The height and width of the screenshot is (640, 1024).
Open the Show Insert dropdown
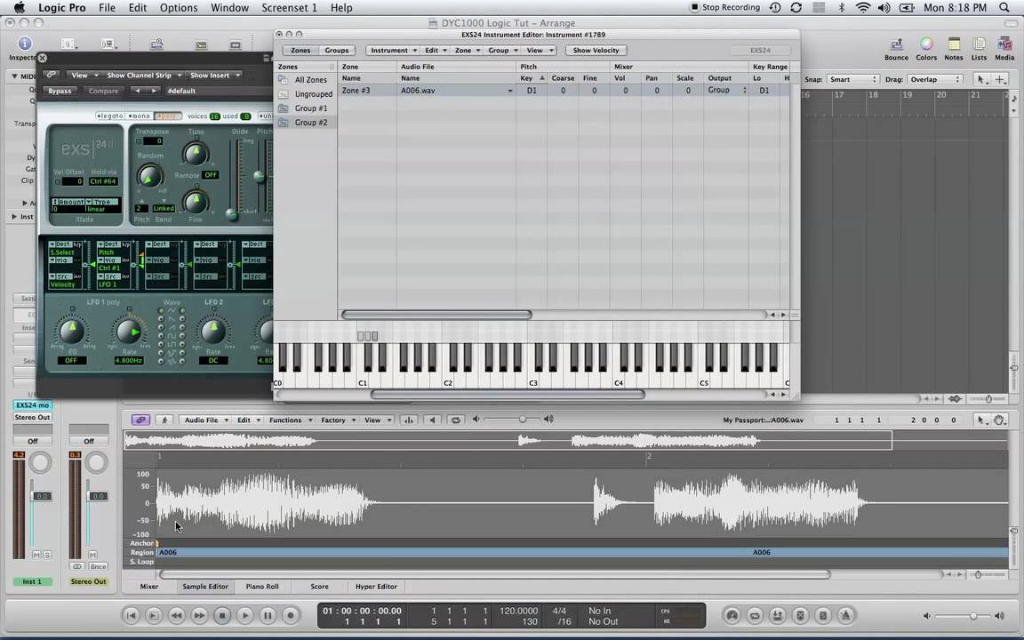pos(215,75)
